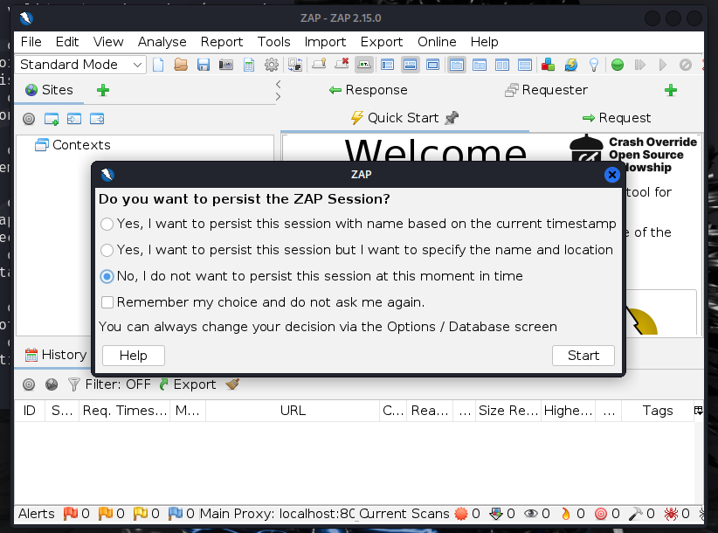Click the History scope target icon

tap(29, 384)
